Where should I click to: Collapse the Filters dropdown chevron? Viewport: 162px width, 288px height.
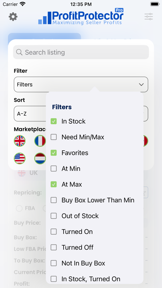click(x=141, y=84)
